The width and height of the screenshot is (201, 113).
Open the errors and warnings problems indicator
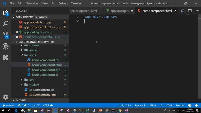pyautogui.click(x=24, y=105)
